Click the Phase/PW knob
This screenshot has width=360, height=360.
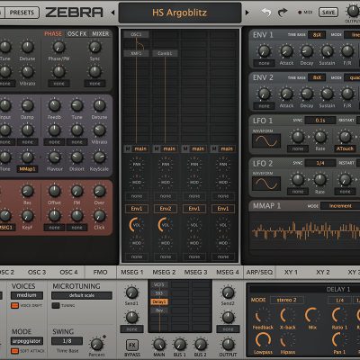pos(58,47)
